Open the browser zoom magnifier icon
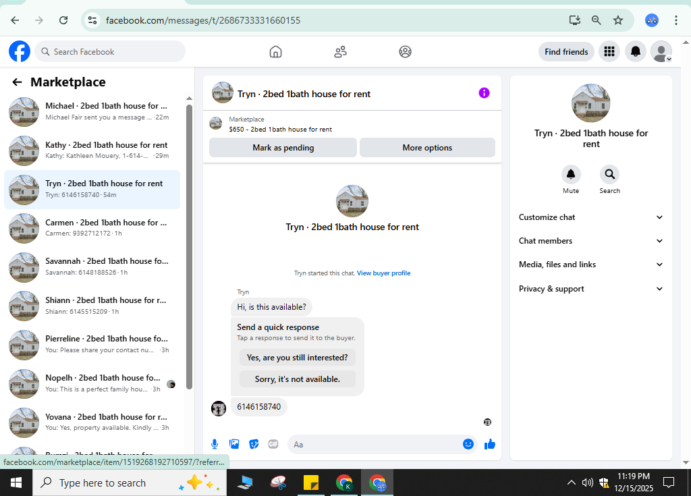This screenshot has height=496, width=691. tap(597, 20)
